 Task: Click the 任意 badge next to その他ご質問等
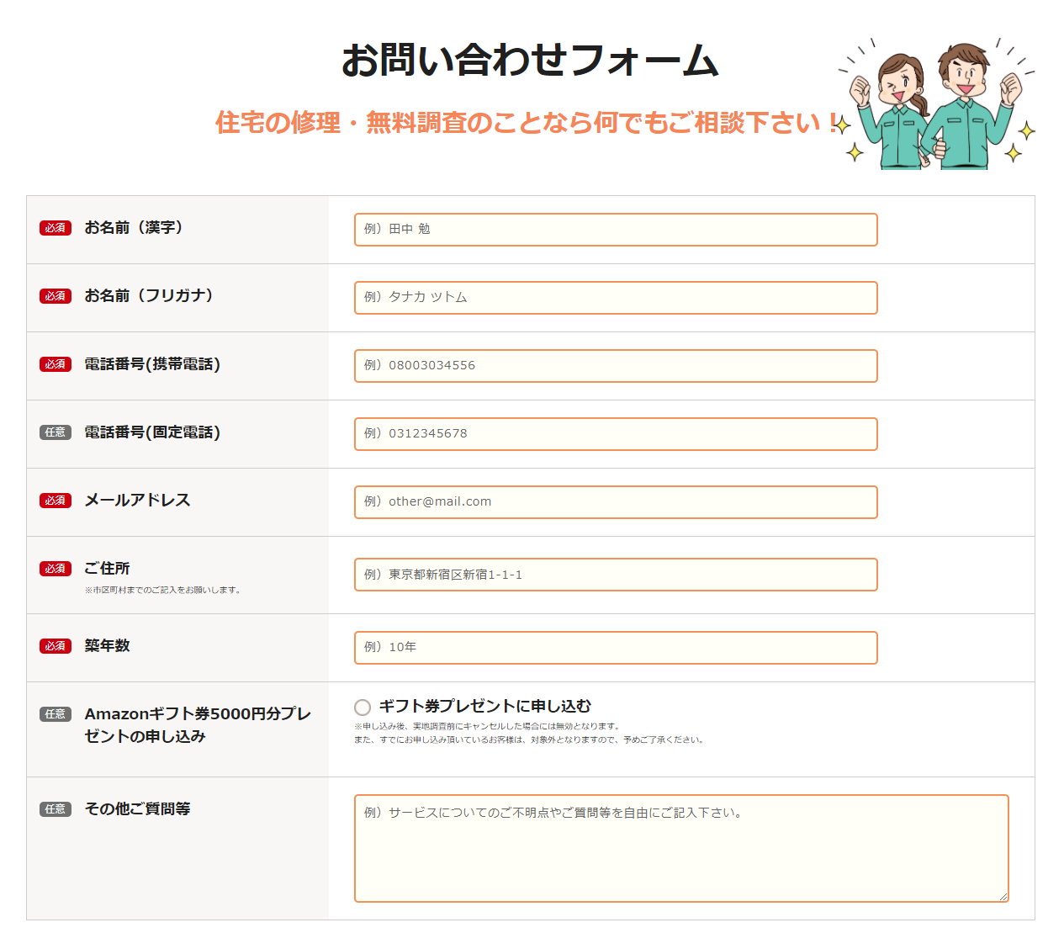56,809
